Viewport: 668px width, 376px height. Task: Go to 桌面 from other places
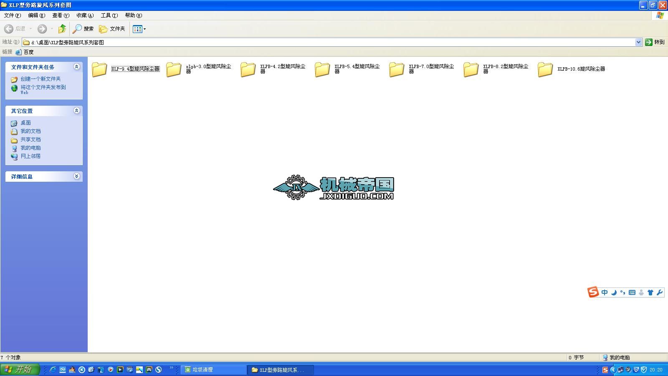25,123
